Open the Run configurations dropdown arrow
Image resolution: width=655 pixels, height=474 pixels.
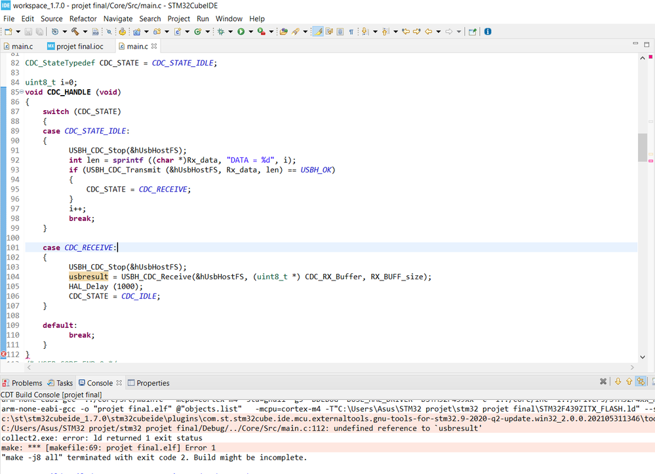pyautogui.click(x=250, y=31)
